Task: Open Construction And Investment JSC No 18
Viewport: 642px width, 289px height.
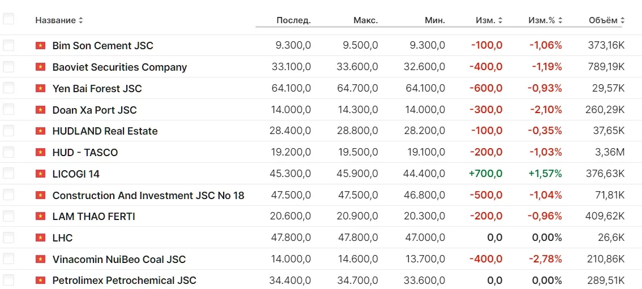Action: [148, 196]
